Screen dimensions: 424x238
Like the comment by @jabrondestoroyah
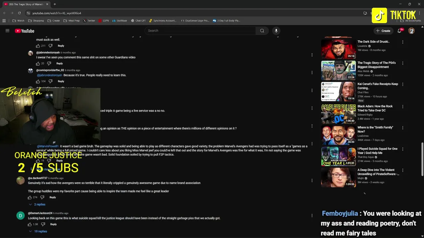coord(38,63)
